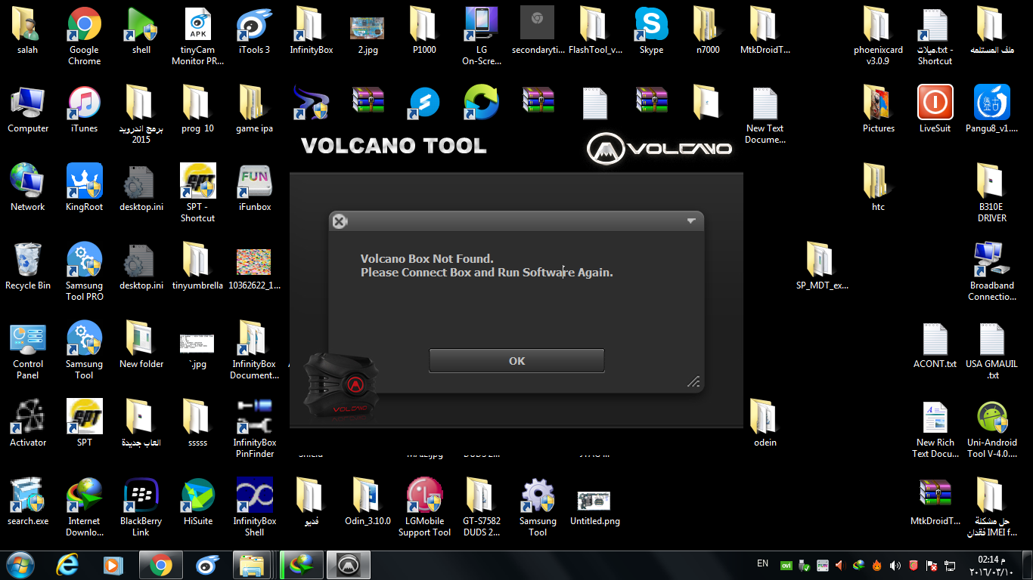Select the USA GMAUIL .txt file

991,350
